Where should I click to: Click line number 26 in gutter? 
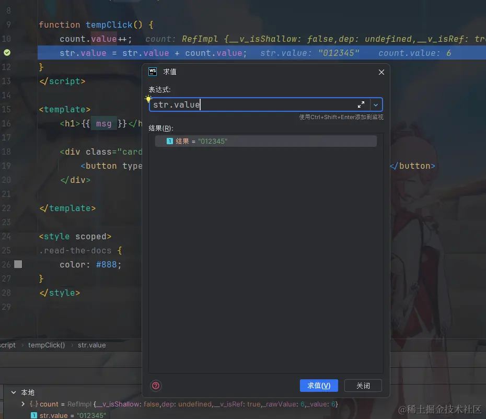click(6, 264)
